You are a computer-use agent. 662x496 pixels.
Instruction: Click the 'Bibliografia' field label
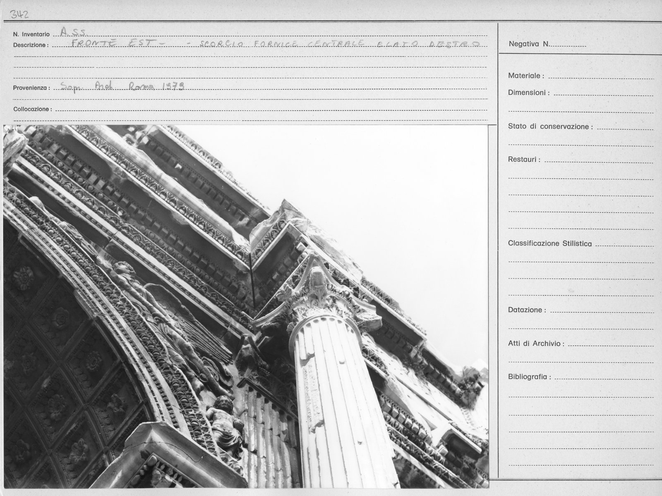(x=530, y=377)
